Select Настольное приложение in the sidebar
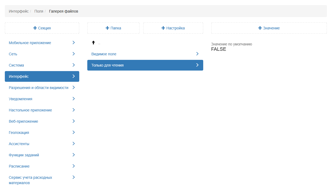332x190 pixels. tap(30, 110)
